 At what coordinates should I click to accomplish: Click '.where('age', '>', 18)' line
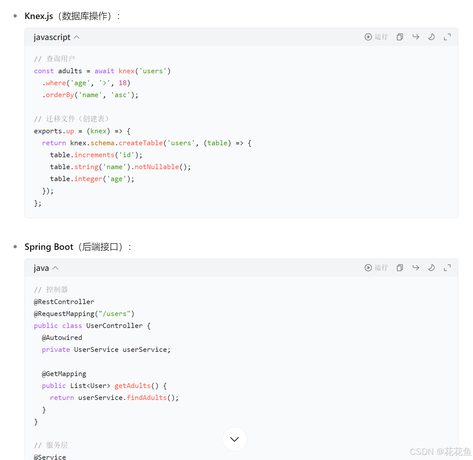point(86,83)
